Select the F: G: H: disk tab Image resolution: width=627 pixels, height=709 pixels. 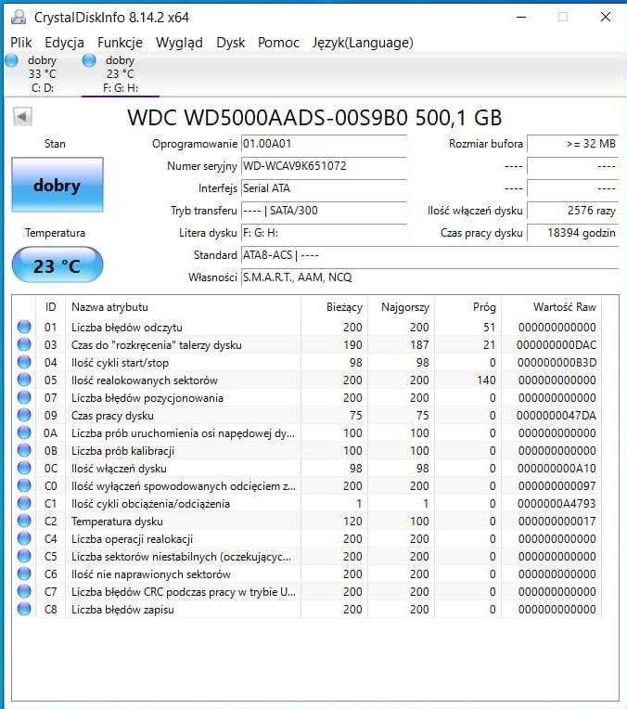(121, 73)
